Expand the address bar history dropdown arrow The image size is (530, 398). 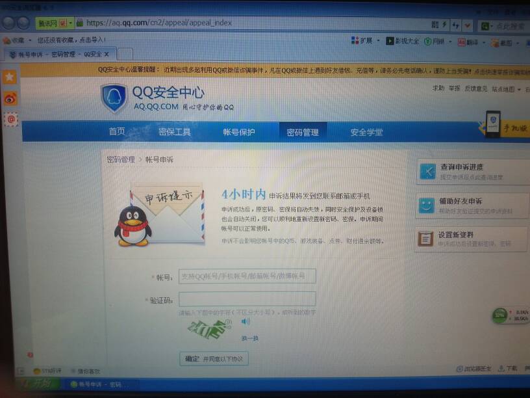(468, 25)
